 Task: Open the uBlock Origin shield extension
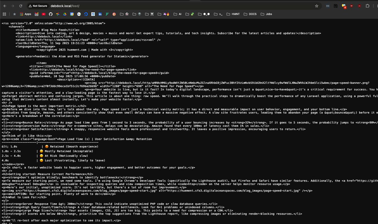tap(352, 6)
